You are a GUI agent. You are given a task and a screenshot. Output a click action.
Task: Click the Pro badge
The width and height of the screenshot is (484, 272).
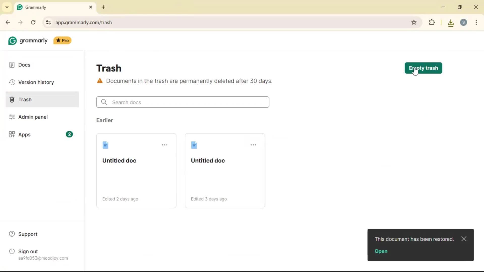coord(62,41)
